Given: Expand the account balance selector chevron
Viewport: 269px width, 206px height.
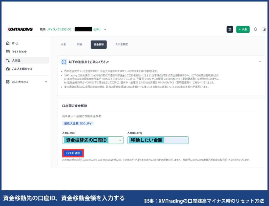Looking at the screenshot, I should [x=105, y=29].
